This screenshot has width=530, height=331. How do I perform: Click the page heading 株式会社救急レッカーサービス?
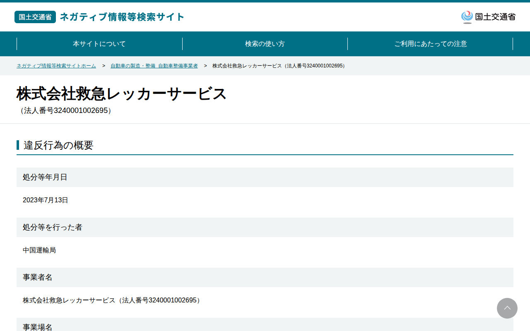pos(122,94)
